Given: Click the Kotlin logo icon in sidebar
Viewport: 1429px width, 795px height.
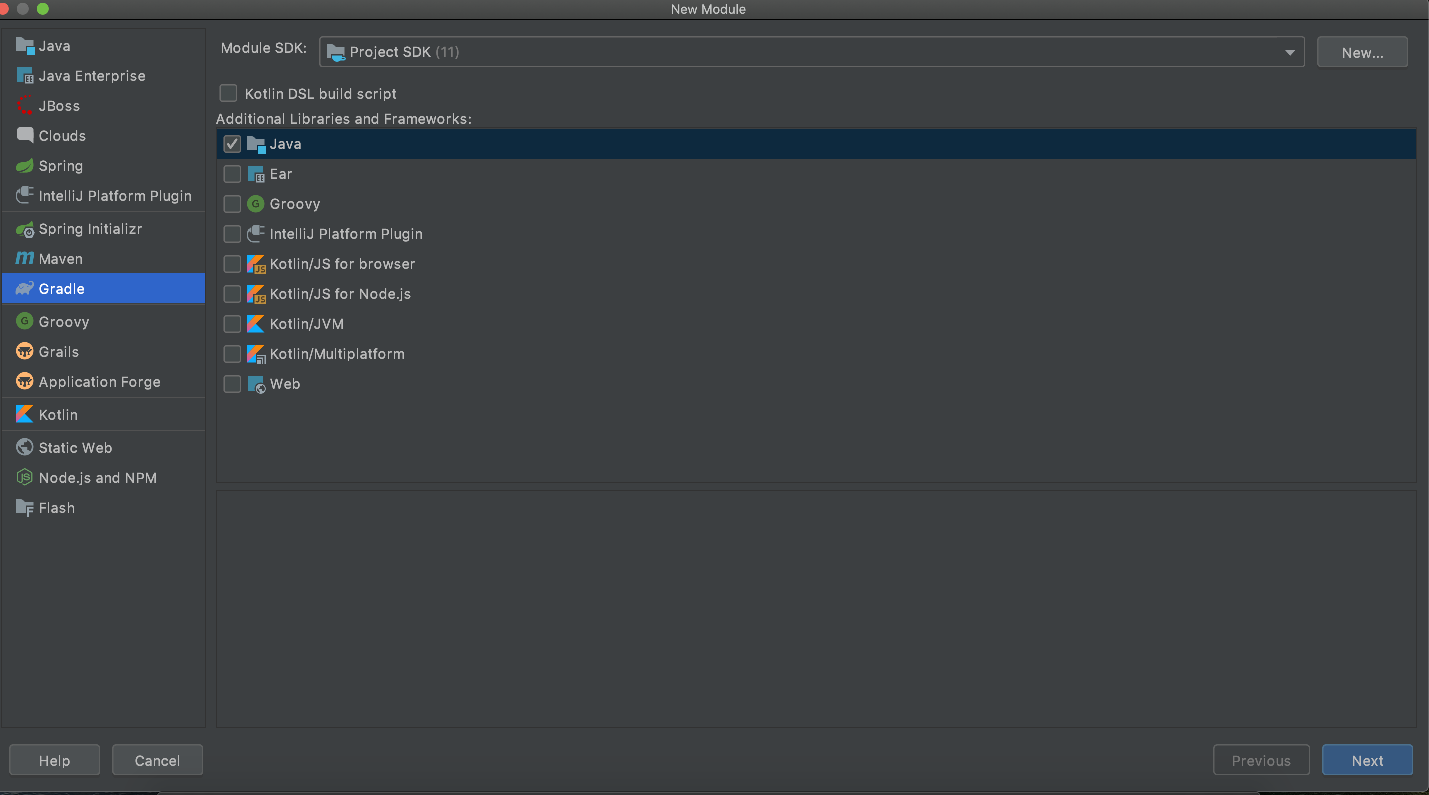Looking at the screenshot, I should 25,414.
